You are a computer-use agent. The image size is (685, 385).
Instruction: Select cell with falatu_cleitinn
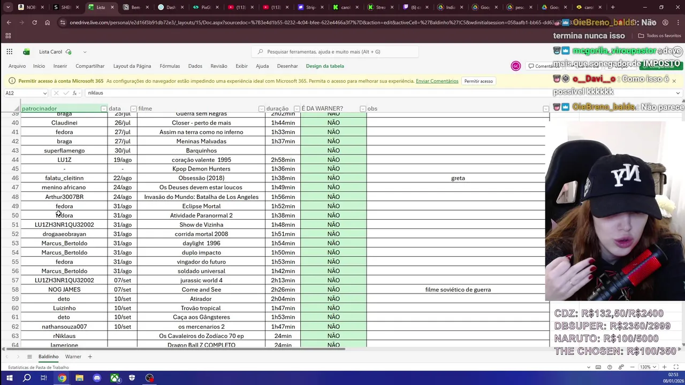[x=64, y=178]
